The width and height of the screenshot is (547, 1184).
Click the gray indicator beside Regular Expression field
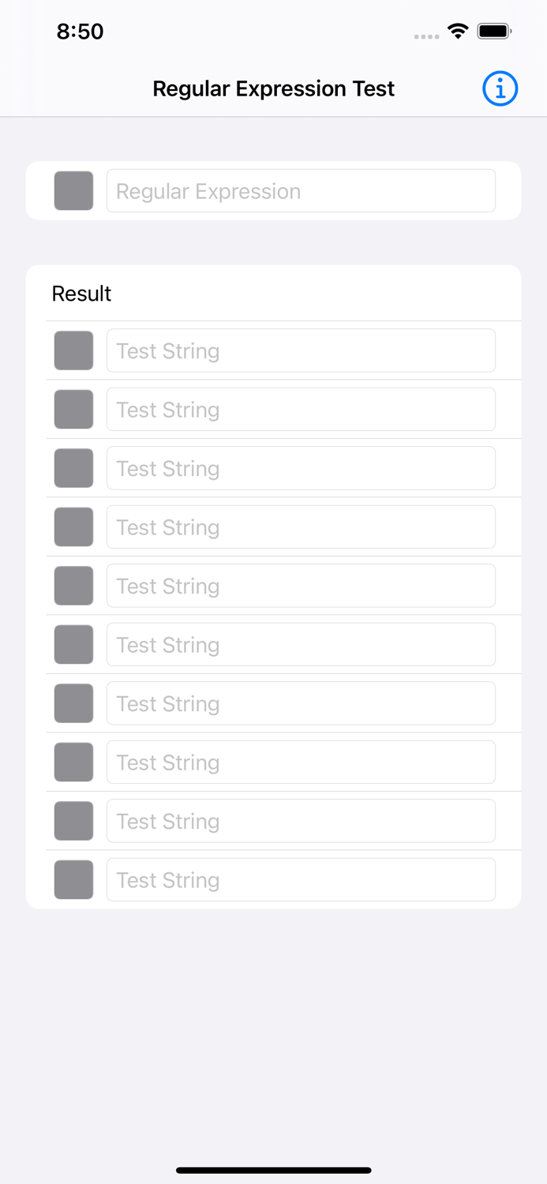[73, 190]
